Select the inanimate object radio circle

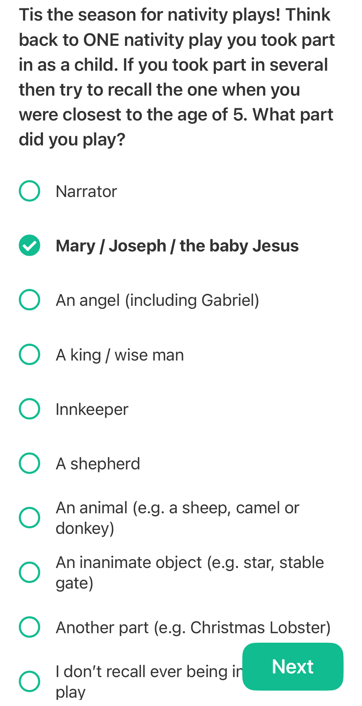tap(29, 572)
